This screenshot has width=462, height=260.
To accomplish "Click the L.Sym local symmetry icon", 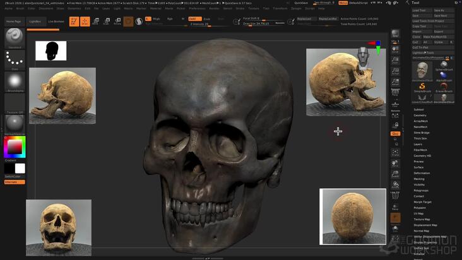I will (395, 115).
